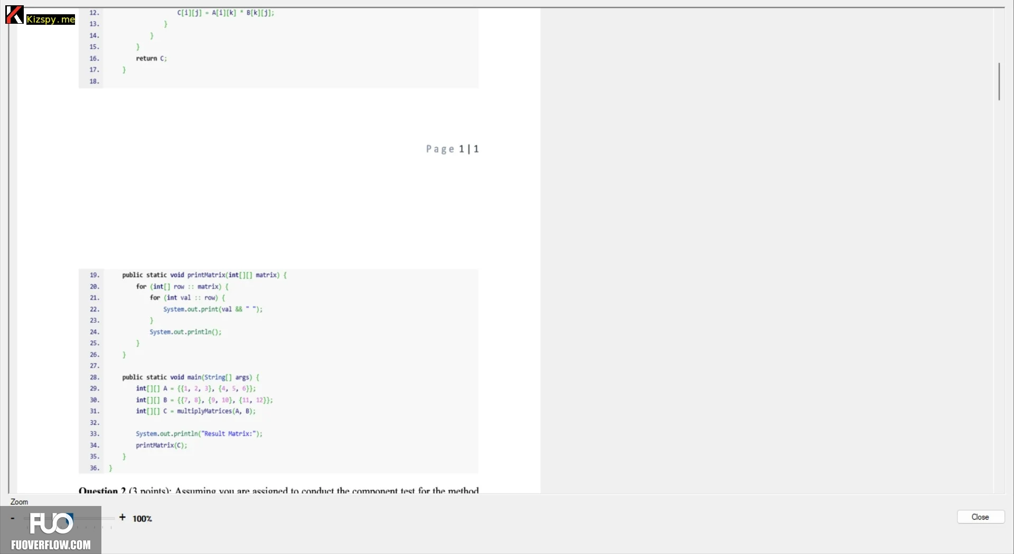Click the vertical scrollbar thumb

pyautogui.click(x=999, y=81)
